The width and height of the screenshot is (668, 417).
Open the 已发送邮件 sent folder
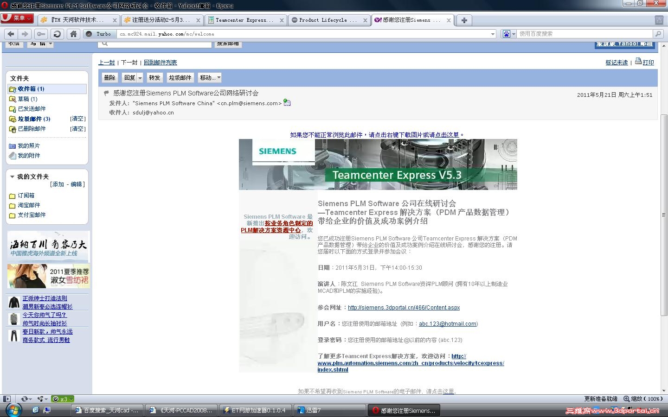(x=32, y=109)
